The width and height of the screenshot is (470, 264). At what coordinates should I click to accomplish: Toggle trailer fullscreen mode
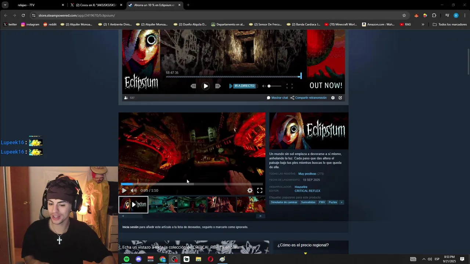[260, 190]
